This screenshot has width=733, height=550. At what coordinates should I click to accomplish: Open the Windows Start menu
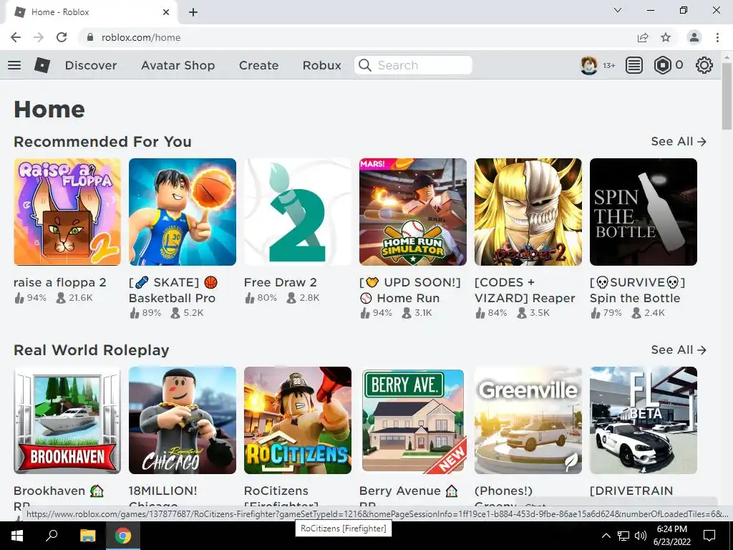(17, 536)
